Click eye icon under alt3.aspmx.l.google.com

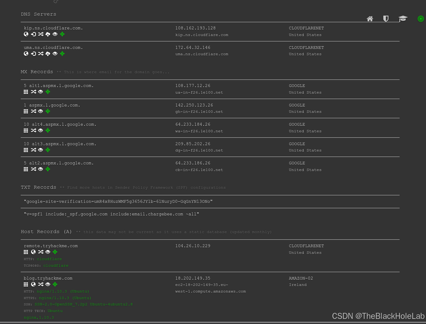pos(40,150)
